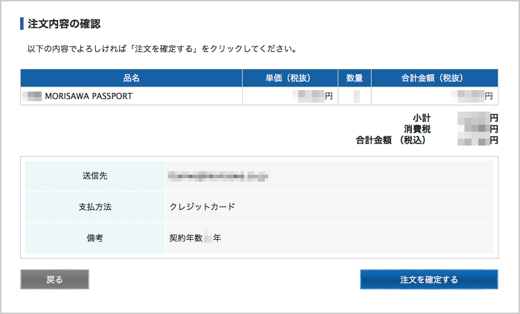This screenshot has width=520, height=314.
Task: Click the 注文を確定する button
Action: point(428,279)
